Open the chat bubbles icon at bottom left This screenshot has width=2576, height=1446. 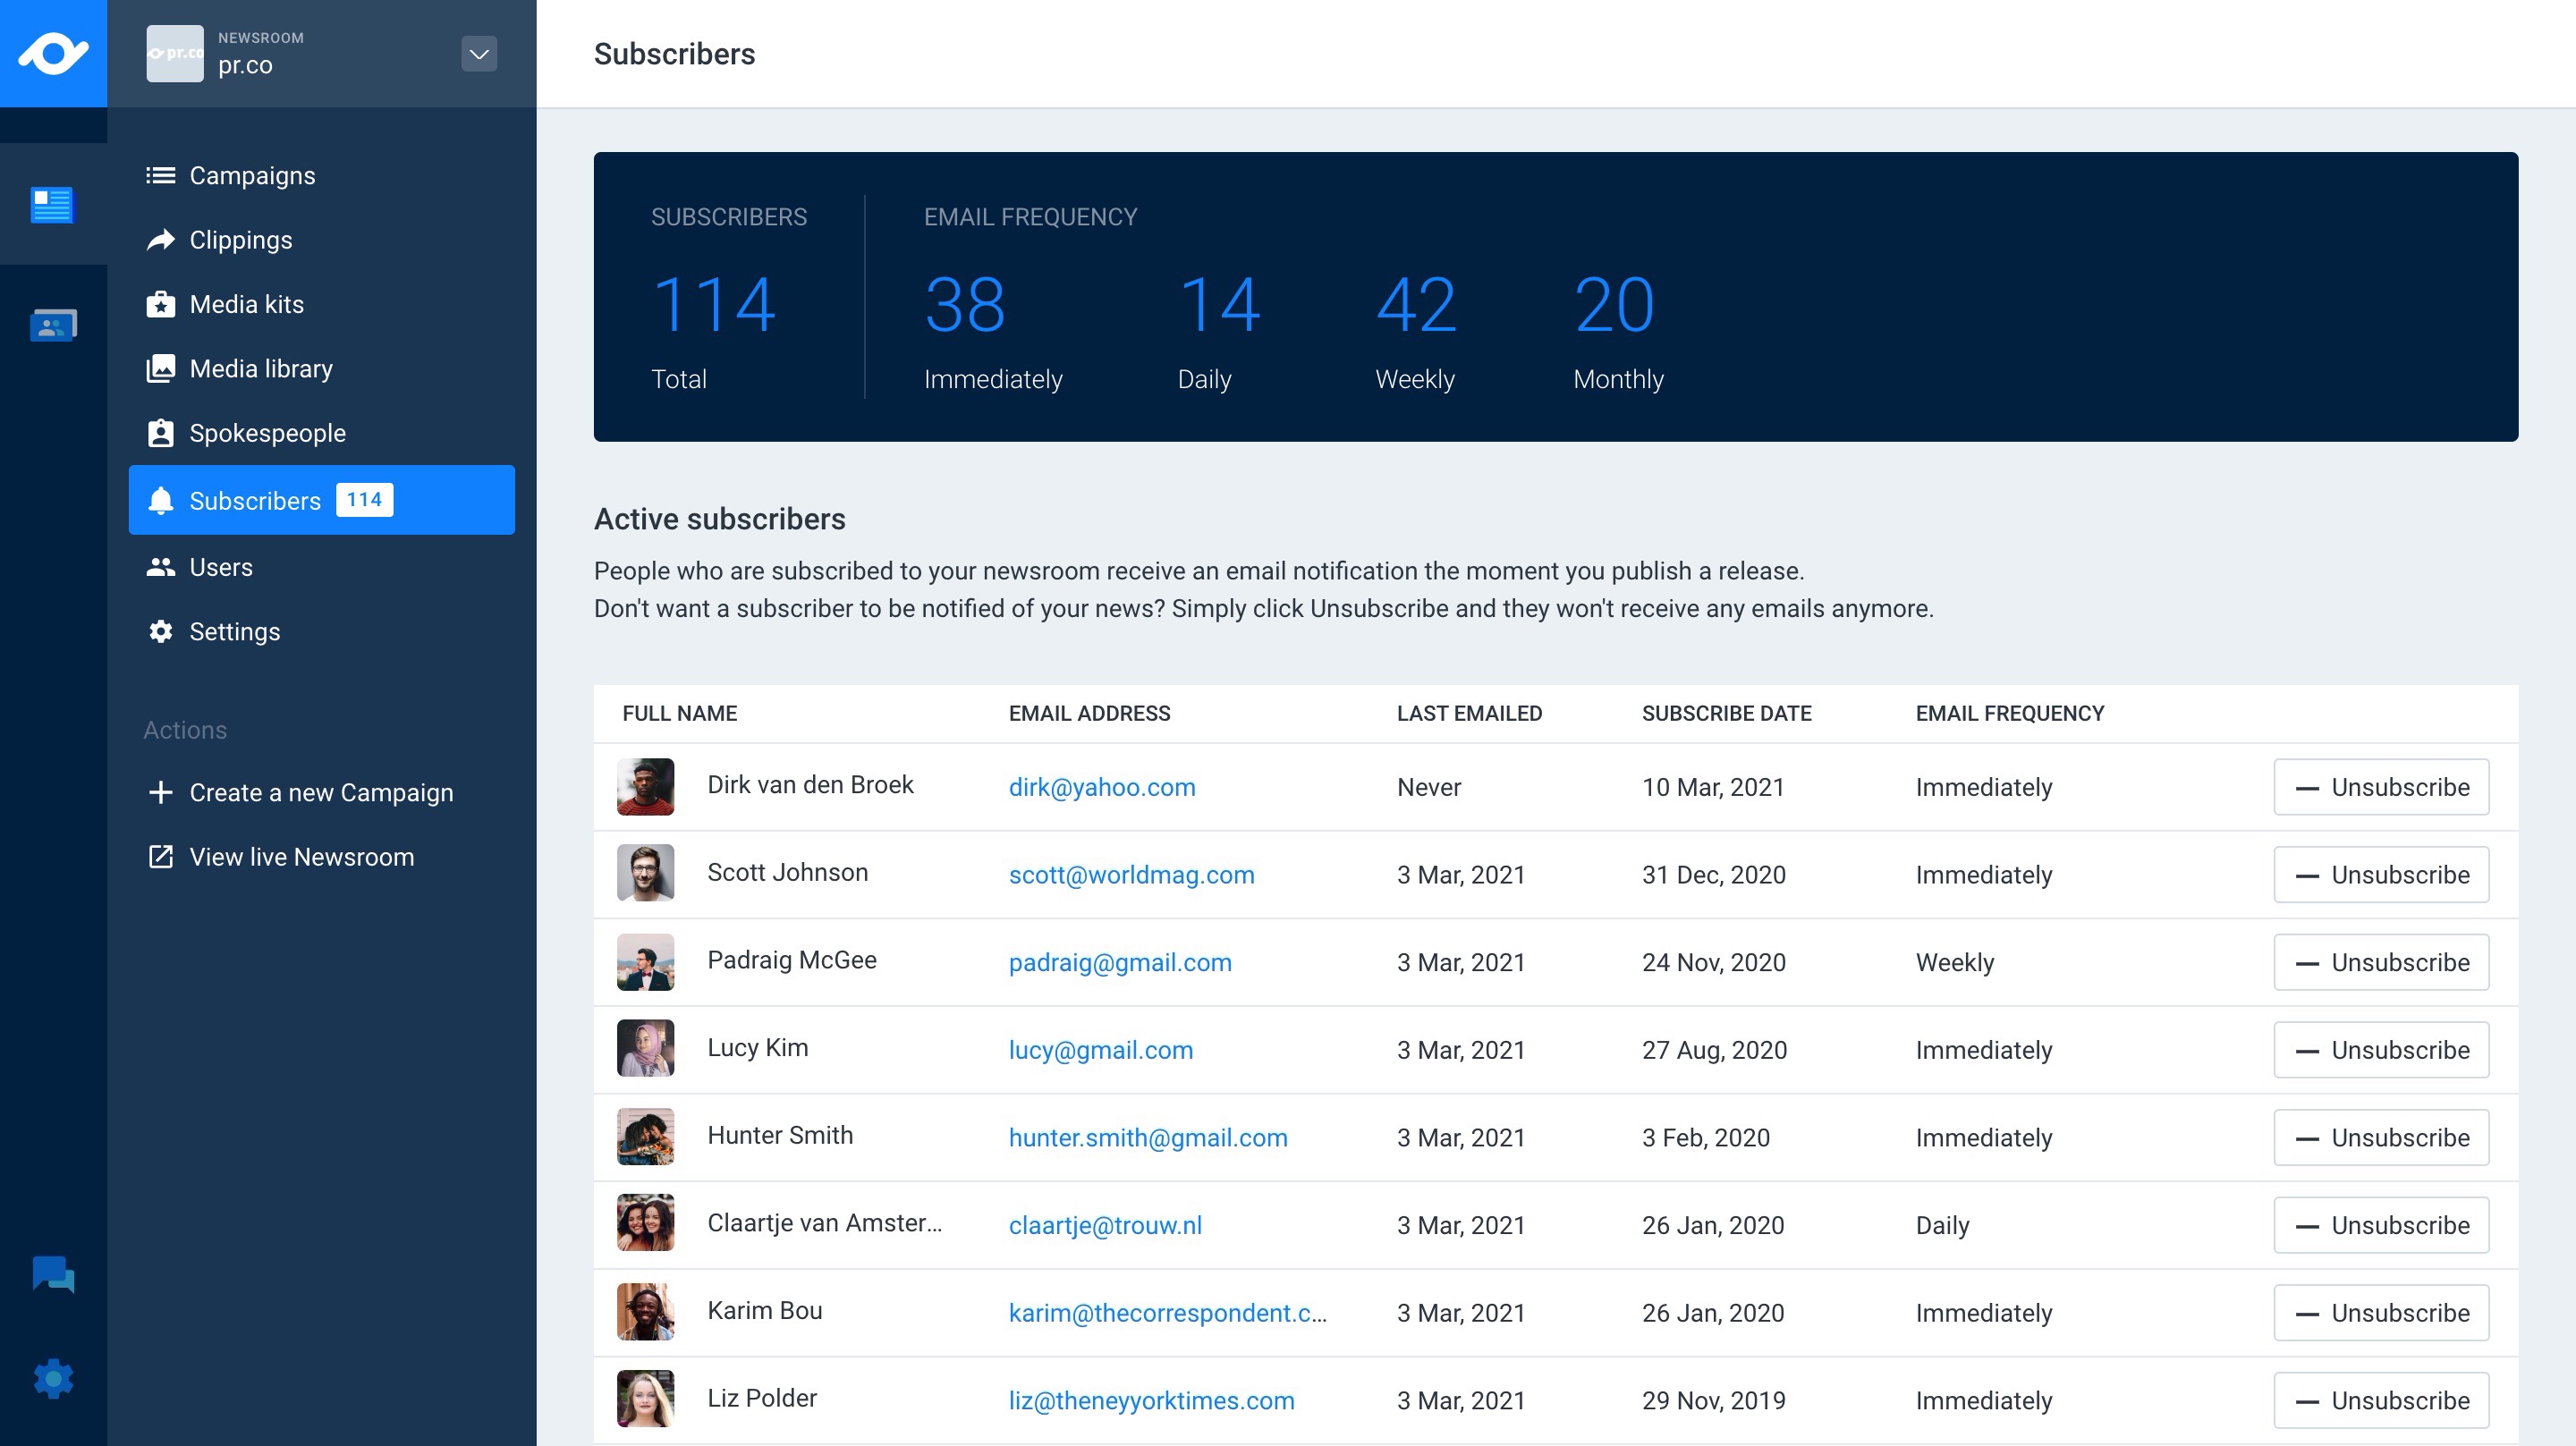pos(53,1275)
